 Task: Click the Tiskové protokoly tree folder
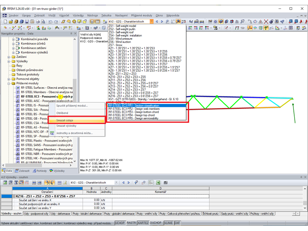tap(26, 75)
